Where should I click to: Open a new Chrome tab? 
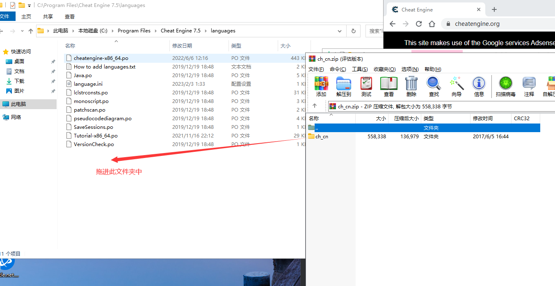click(494, 9)
